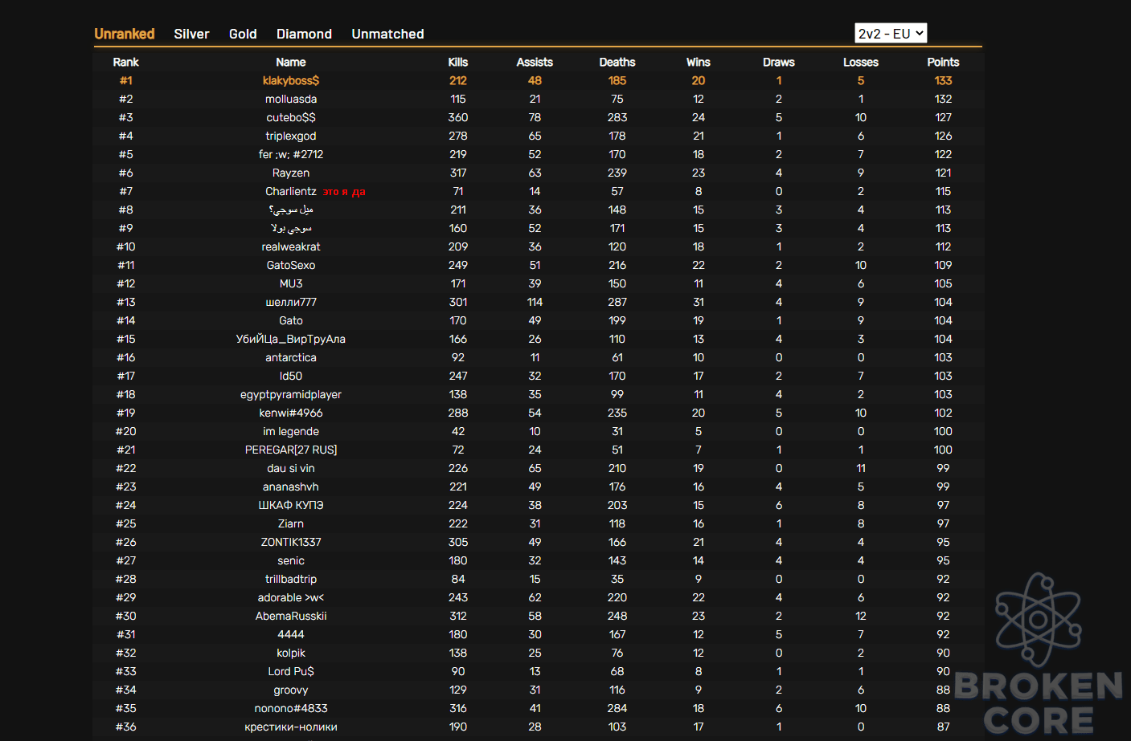Select player name triplexgod
1131x741 pixels.
click(x=291, y=136)
